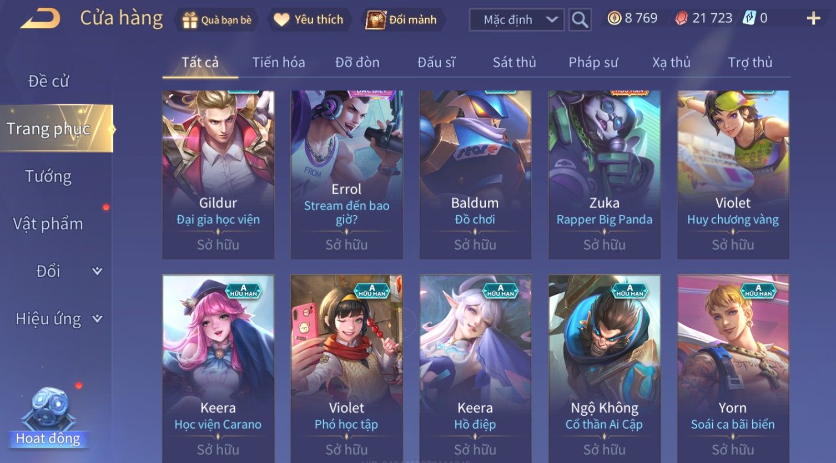Click the red ruby currency icon
Screen dimensions: 836x463
(681, 18)
